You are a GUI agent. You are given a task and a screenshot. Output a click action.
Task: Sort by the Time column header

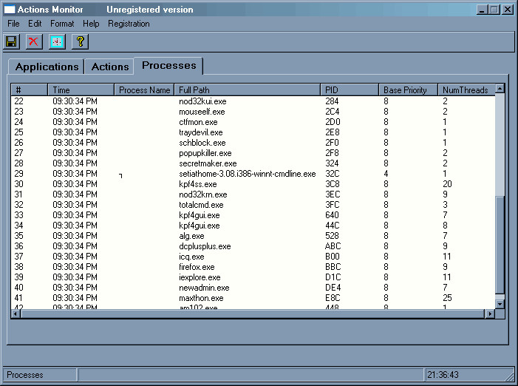(x=81, y=90)
